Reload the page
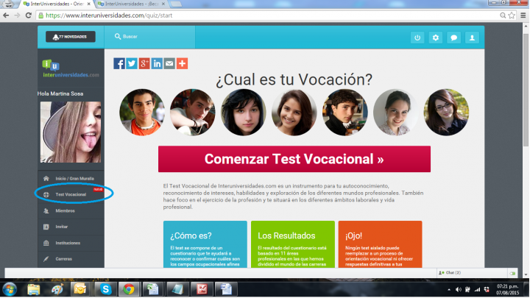This screenshot has width=530, height=298. [x=29, y=15]
